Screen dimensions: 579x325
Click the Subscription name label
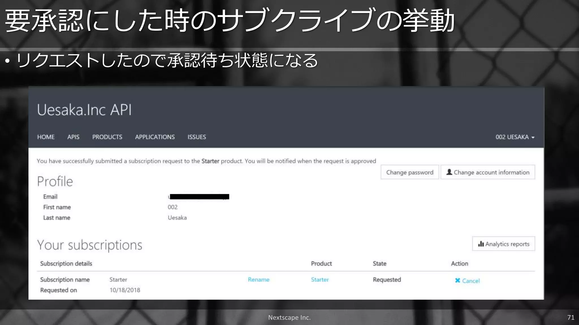pyautogui.click(x=65, y=280)
